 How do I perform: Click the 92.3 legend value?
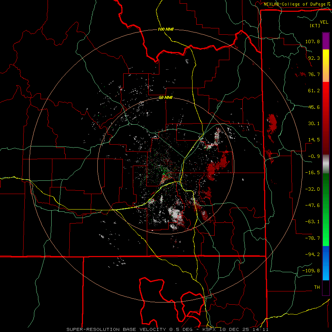(x=314, y=58)
